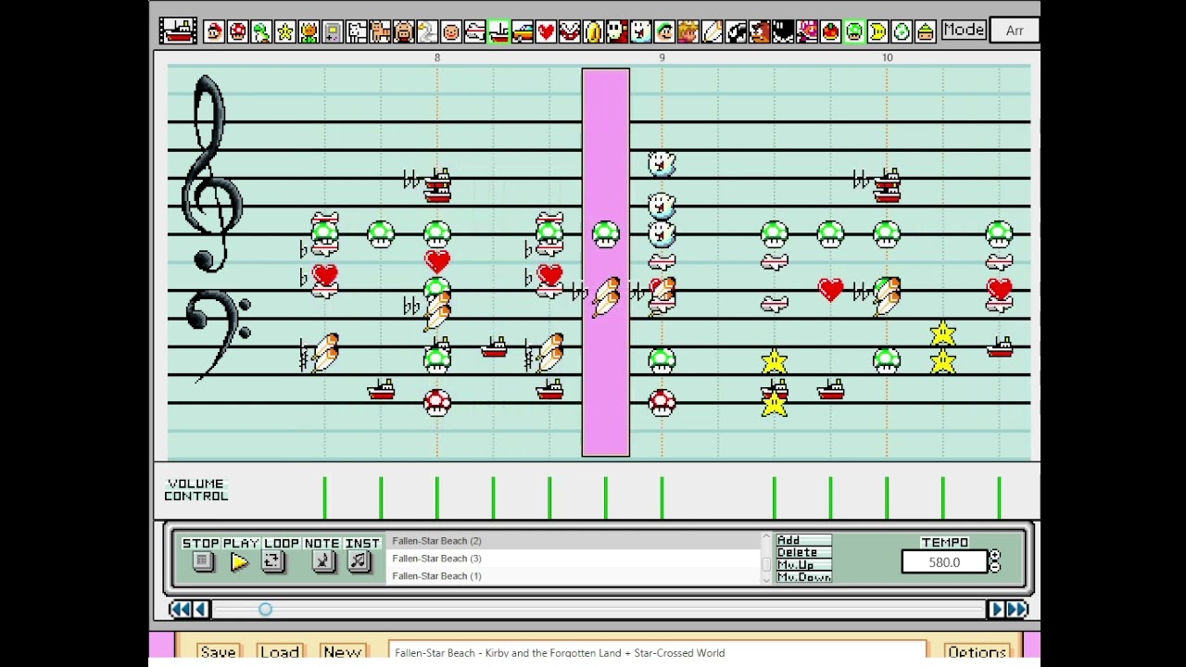Toggle the LOOP button
1186x667 pixels.
pos(272,561)
